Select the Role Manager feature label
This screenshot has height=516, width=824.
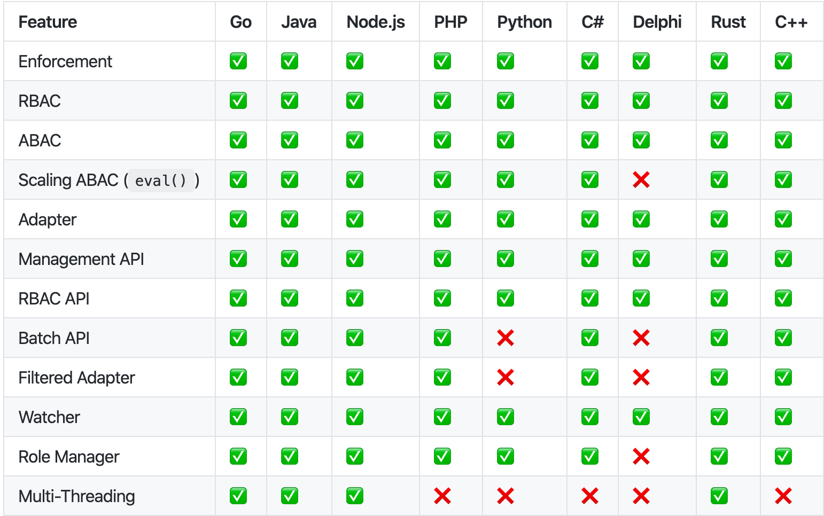pos(69,457)
